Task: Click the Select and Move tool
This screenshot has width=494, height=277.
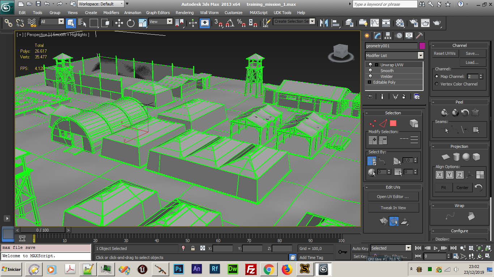Action: click(x=119, y=23)
